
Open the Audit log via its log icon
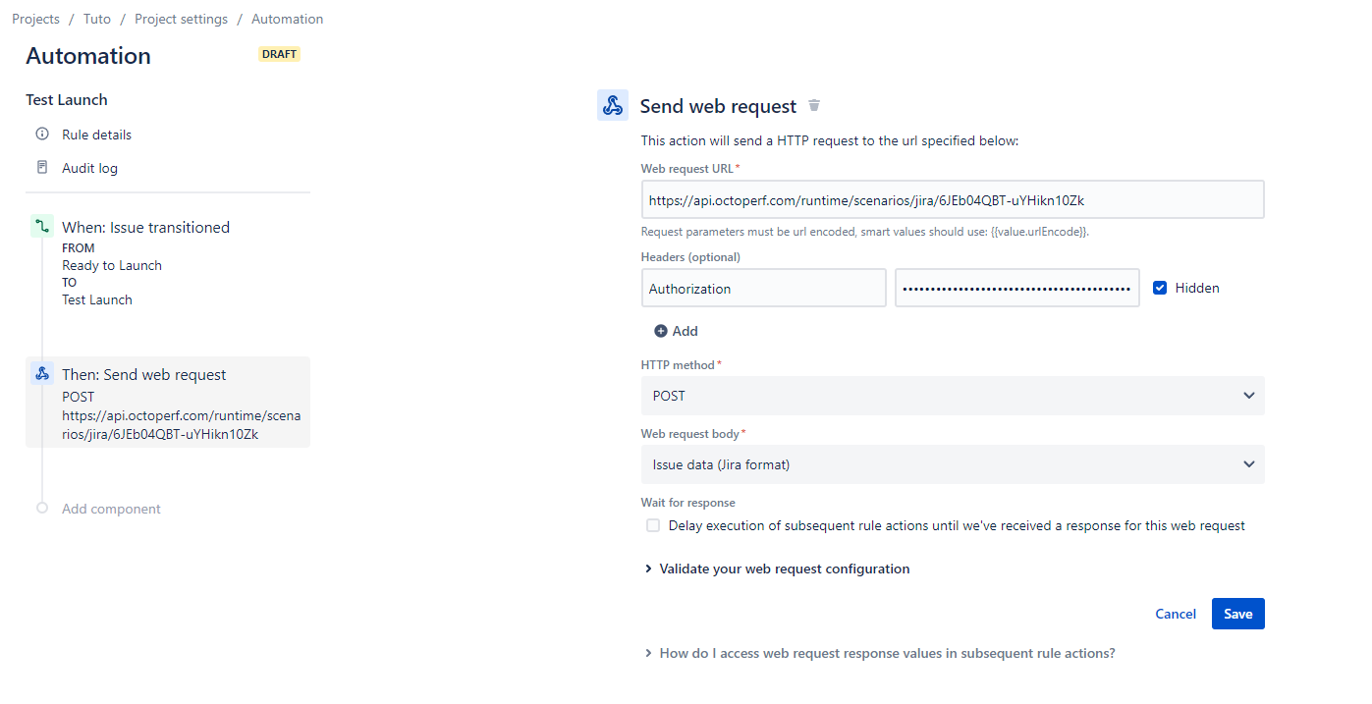[x=40, y=167]
